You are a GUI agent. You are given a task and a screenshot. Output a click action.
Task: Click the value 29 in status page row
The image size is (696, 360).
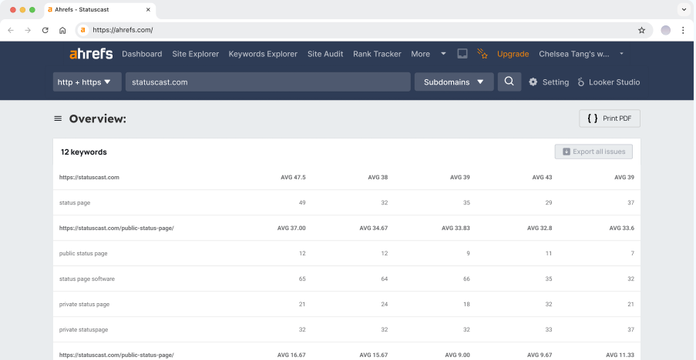549,202
